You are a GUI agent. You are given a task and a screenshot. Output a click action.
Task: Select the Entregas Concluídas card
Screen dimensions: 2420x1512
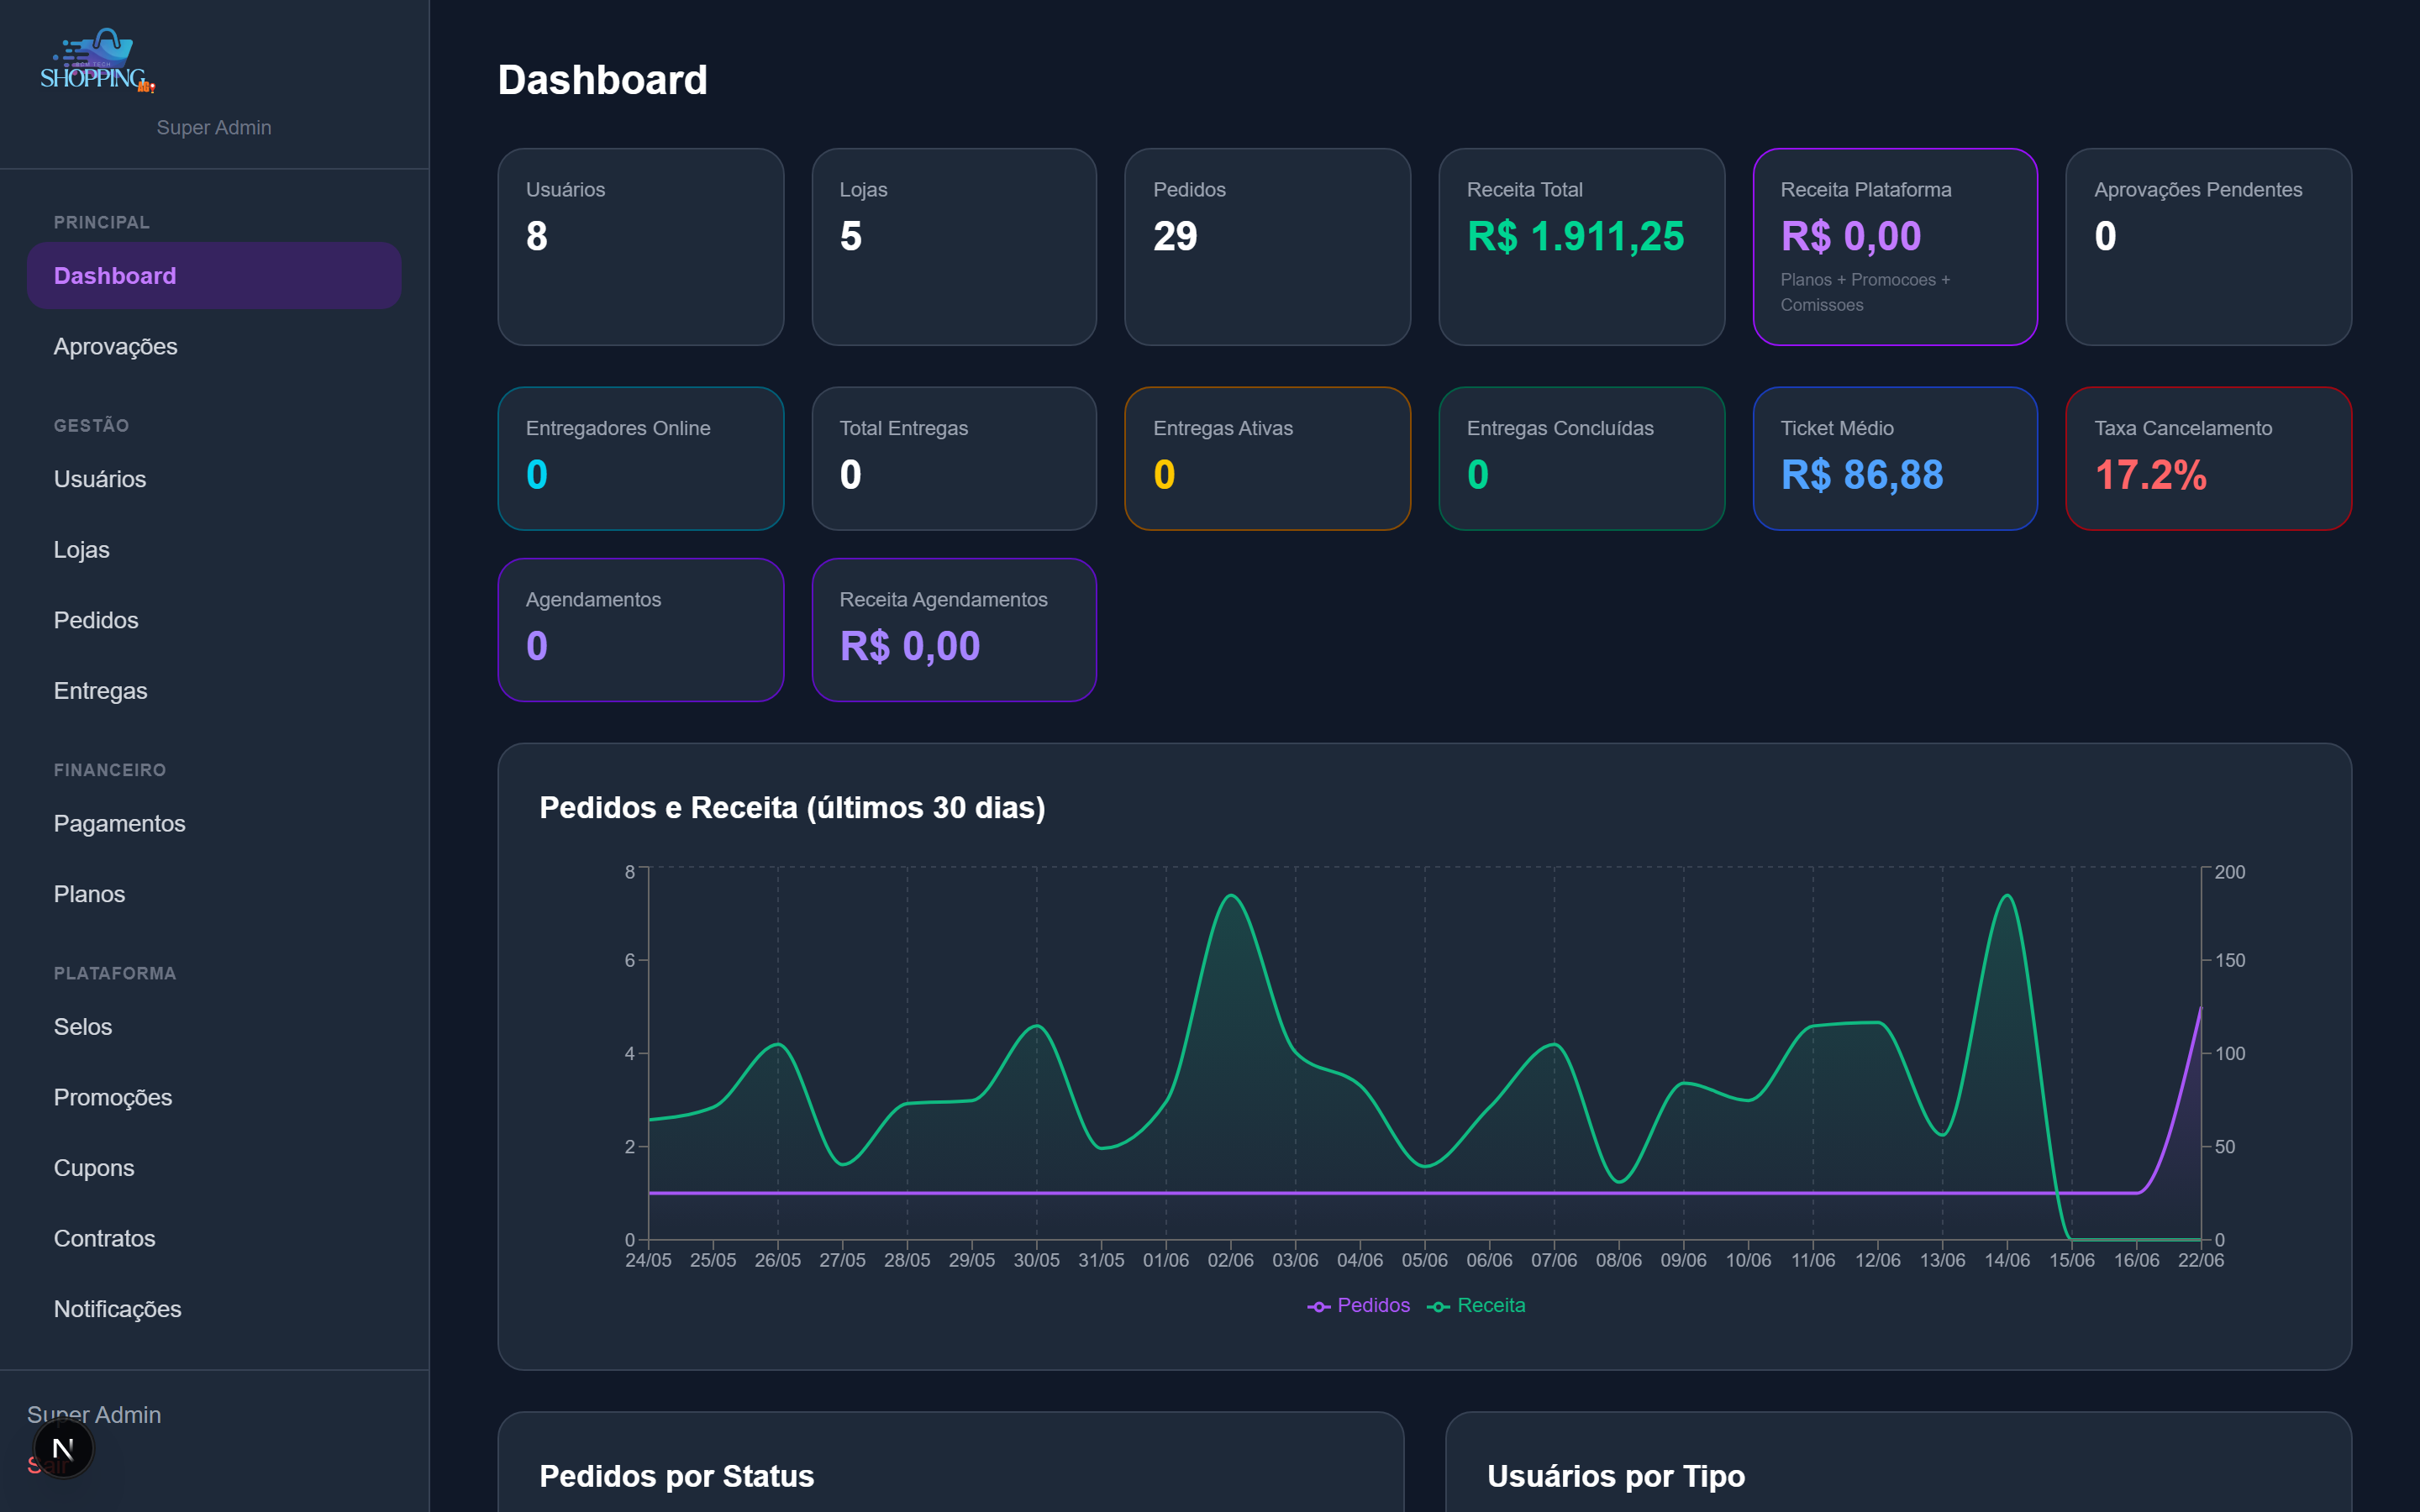click(x=1582, y=459)
